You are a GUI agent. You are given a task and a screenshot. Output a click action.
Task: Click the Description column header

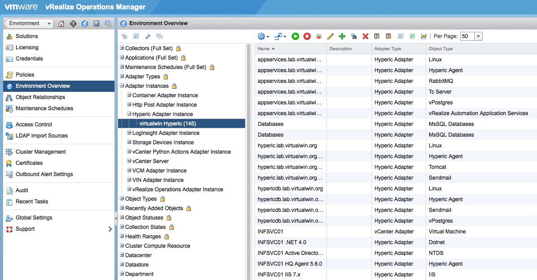click(349, 48)
